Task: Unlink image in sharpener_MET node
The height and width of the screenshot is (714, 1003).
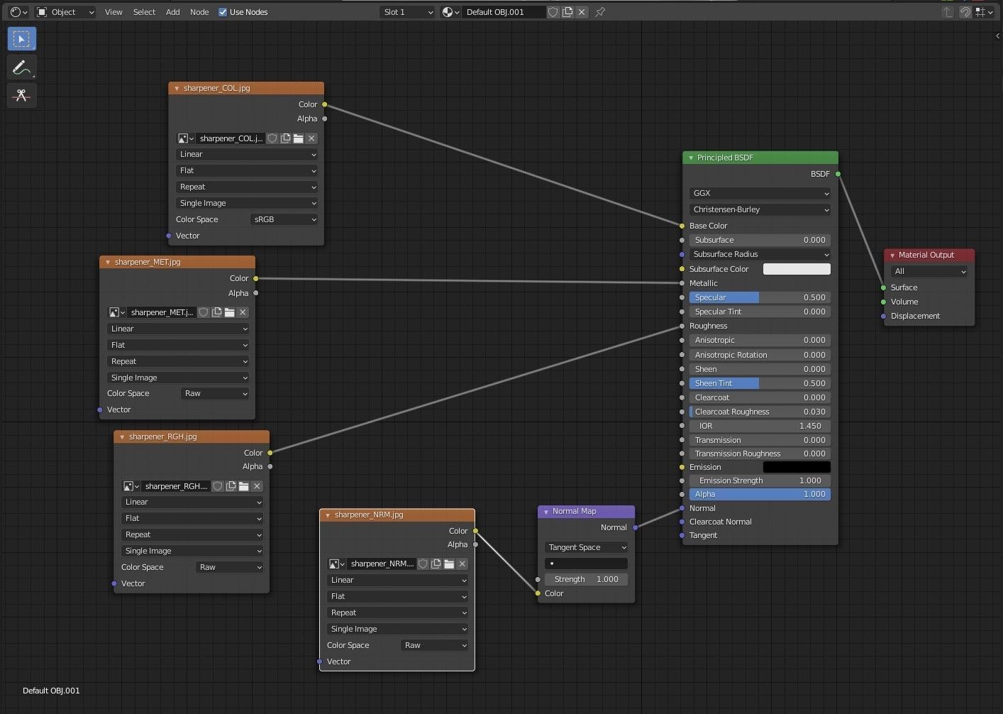Action: pyautogui.click(x=243, y=312)
